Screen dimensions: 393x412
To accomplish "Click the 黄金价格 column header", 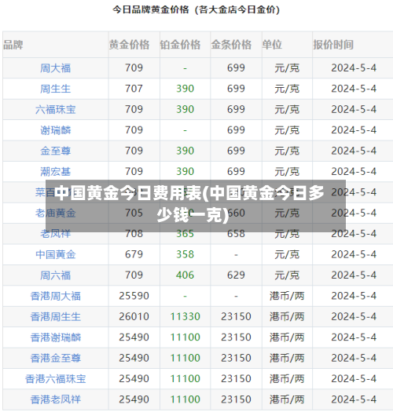I will coord(129,45).
